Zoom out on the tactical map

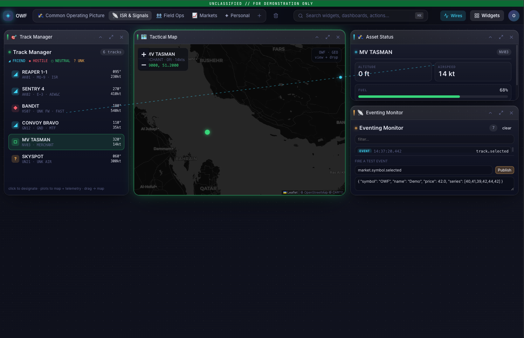[x=144, y=65]
